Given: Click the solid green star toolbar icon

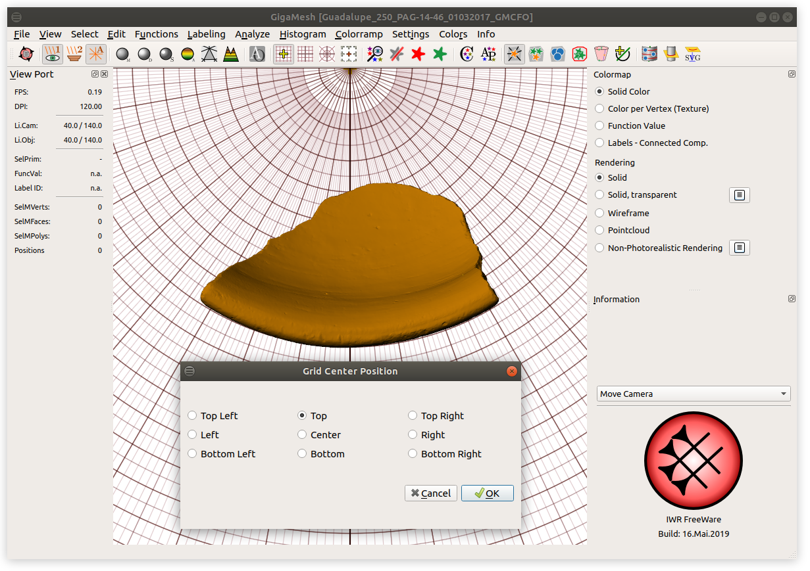Looking at the screenshot, I should click(440, 54).
